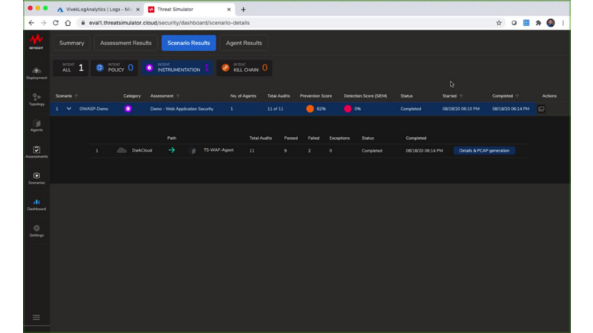Sort by Completed column arrow
Screen dimensions: 593x333
tap(517, 96)
